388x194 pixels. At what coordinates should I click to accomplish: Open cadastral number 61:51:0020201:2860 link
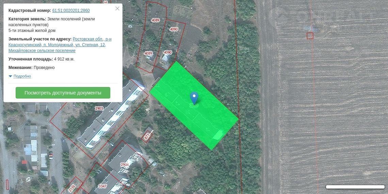click(71, 11)
